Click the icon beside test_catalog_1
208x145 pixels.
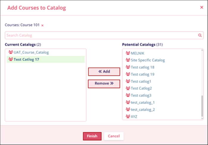128,102
